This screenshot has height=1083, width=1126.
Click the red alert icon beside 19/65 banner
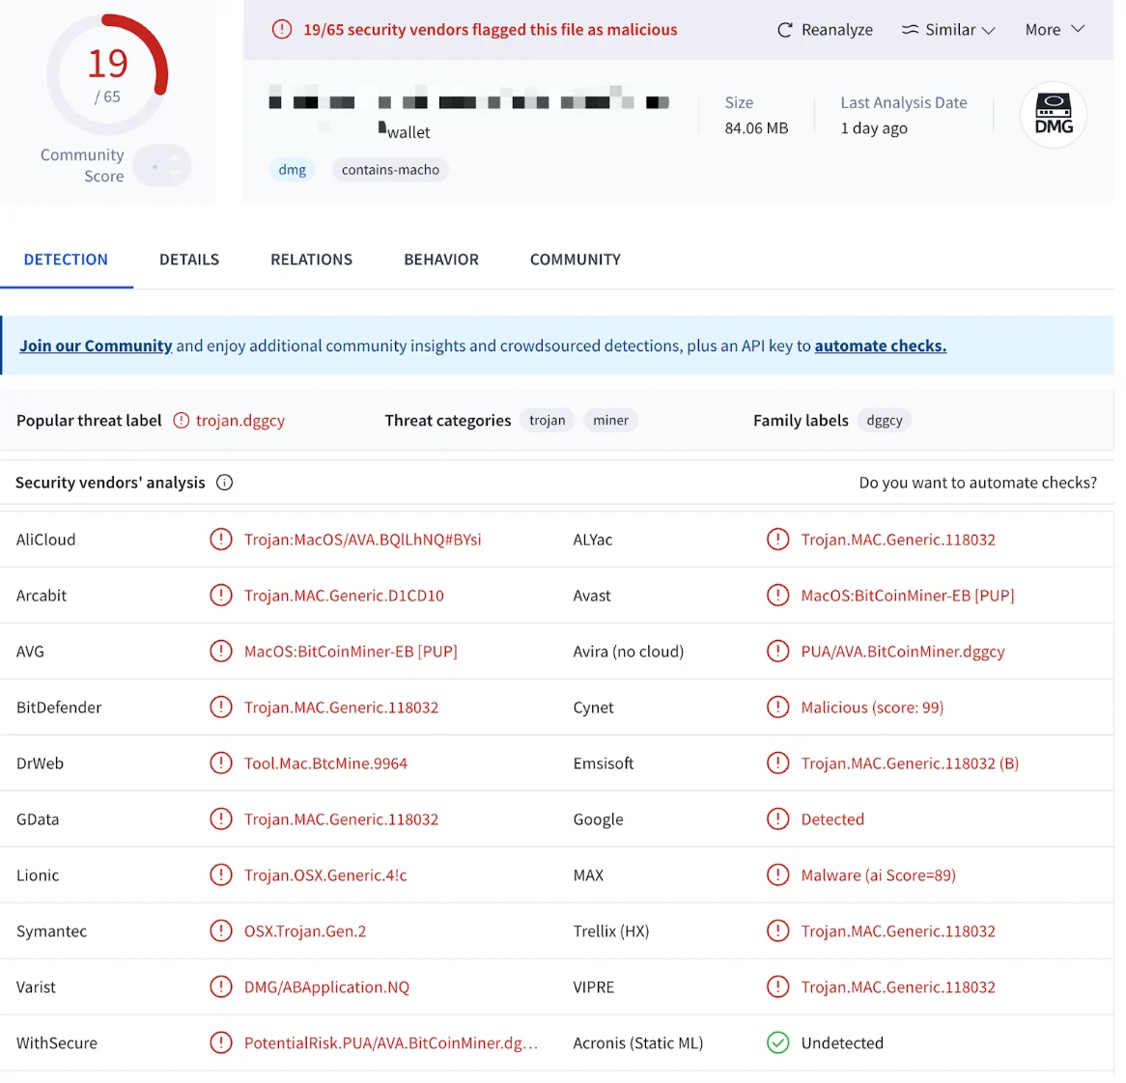coord(284,29)
